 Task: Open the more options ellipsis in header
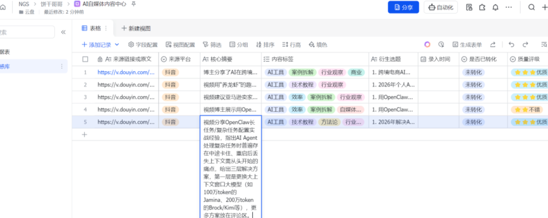[x=509, y=7]
